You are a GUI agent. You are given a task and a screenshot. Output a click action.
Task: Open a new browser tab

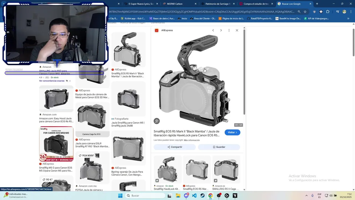(317, 4)
